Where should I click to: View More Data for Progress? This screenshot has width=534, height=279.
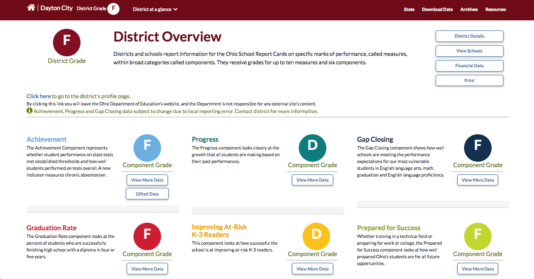(x=312, y=180)
